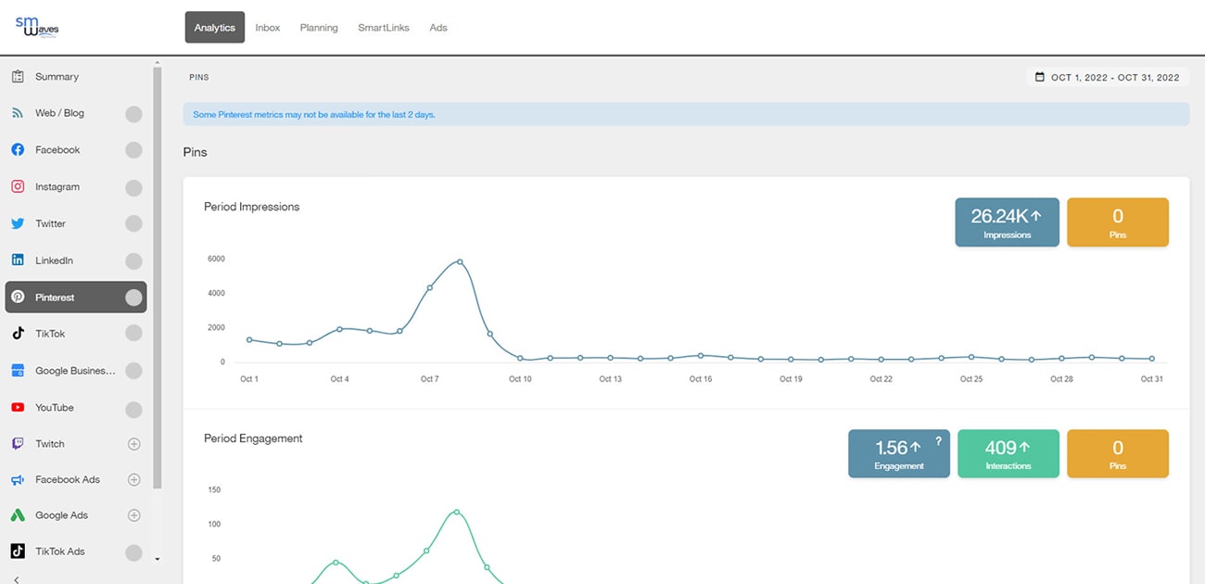Select the Pins card in Period Impressions

pyautogui.click(x=1118, y=222)
